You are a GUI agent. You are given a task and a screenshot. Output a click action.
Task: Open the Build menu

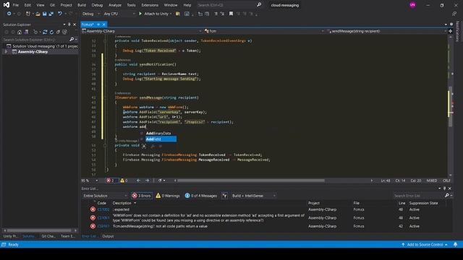82,5
